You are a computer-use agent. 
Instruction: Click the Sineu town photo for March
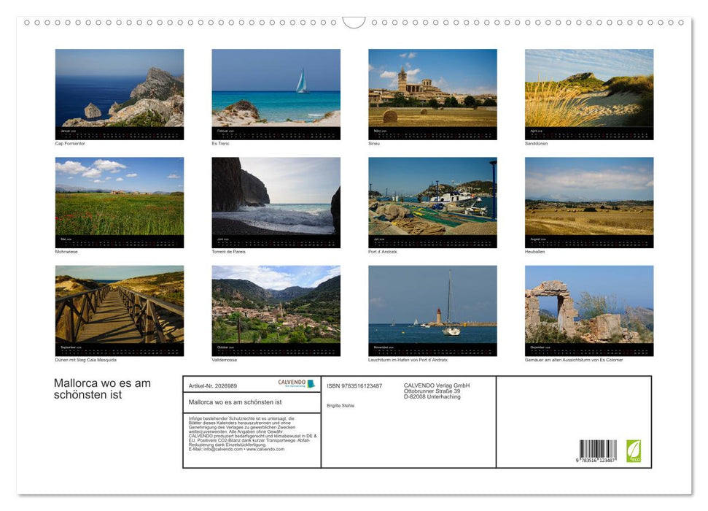pyautogui.click(x=433, y=91)
